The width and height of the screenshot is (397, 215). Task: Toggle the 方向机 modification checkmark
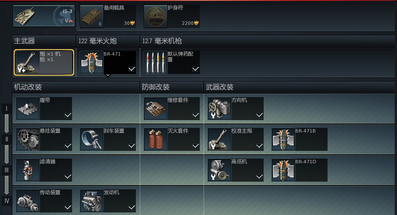259,115
